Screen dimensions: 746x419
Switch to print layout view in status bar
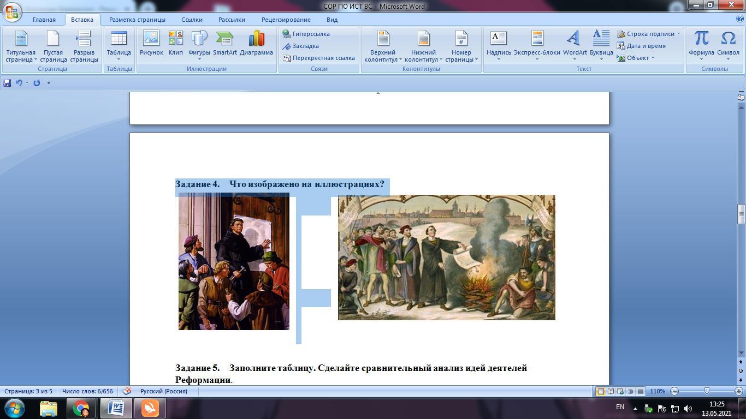point(600,391)
